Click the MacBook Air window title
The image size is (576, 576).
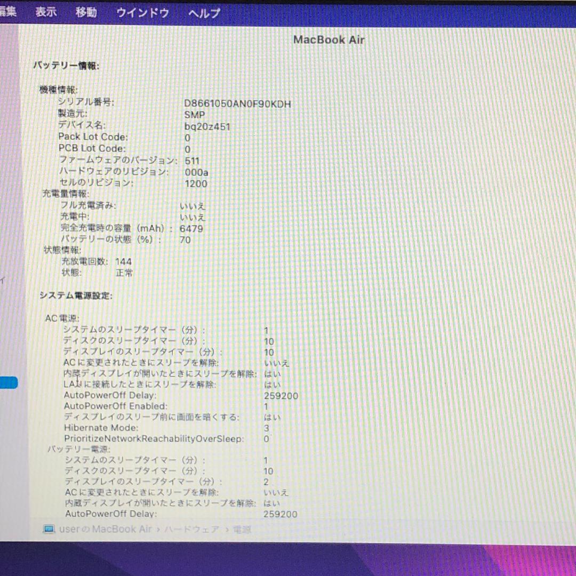329,39
